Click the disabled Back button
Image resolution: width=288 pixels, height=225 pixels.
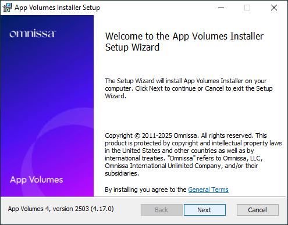click(161, 210)
